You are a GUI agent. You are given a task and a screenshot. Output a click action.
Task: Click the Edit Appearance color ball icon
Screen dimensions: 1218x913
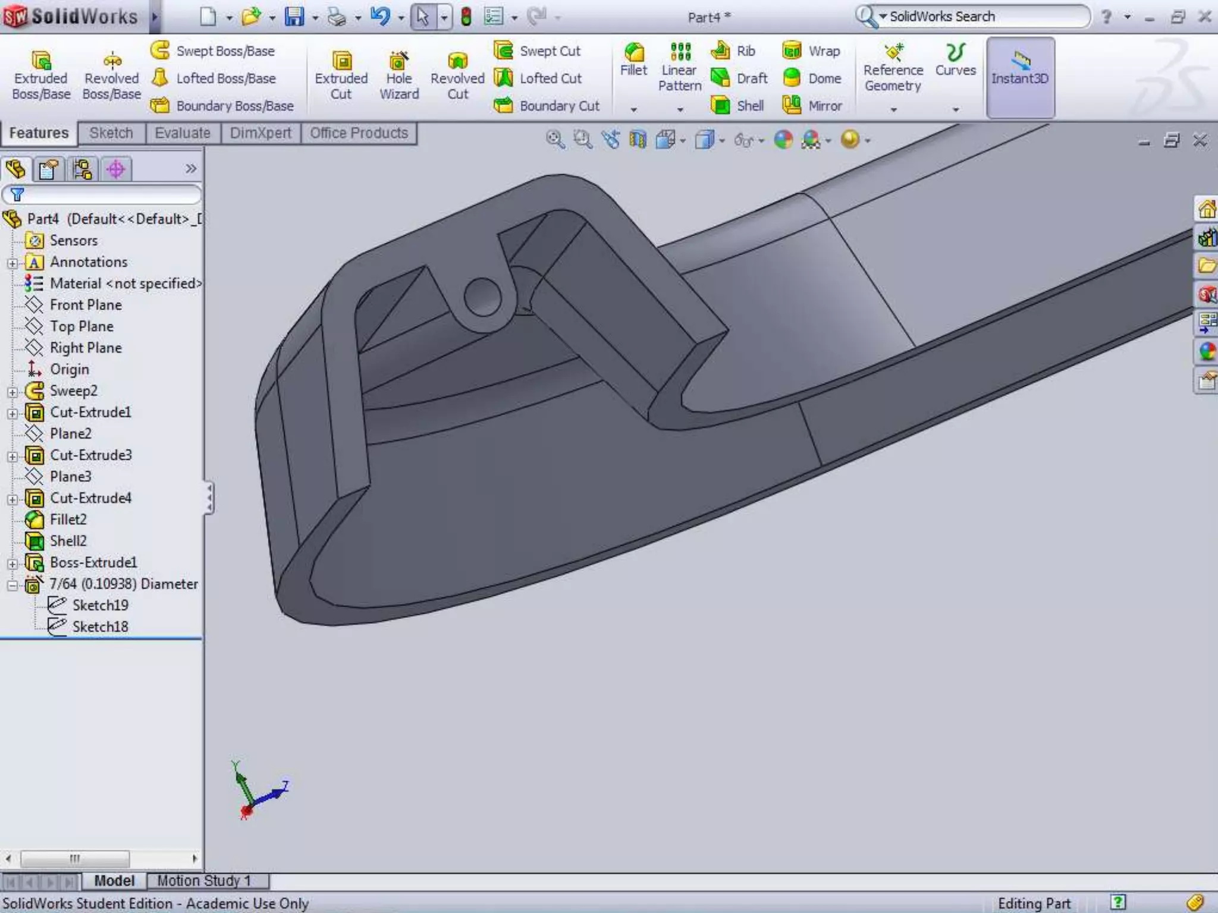[783, 140]
